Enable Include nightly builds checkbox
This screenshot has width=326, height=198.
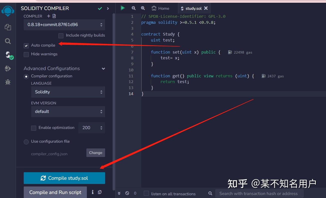tap(61, 36)
